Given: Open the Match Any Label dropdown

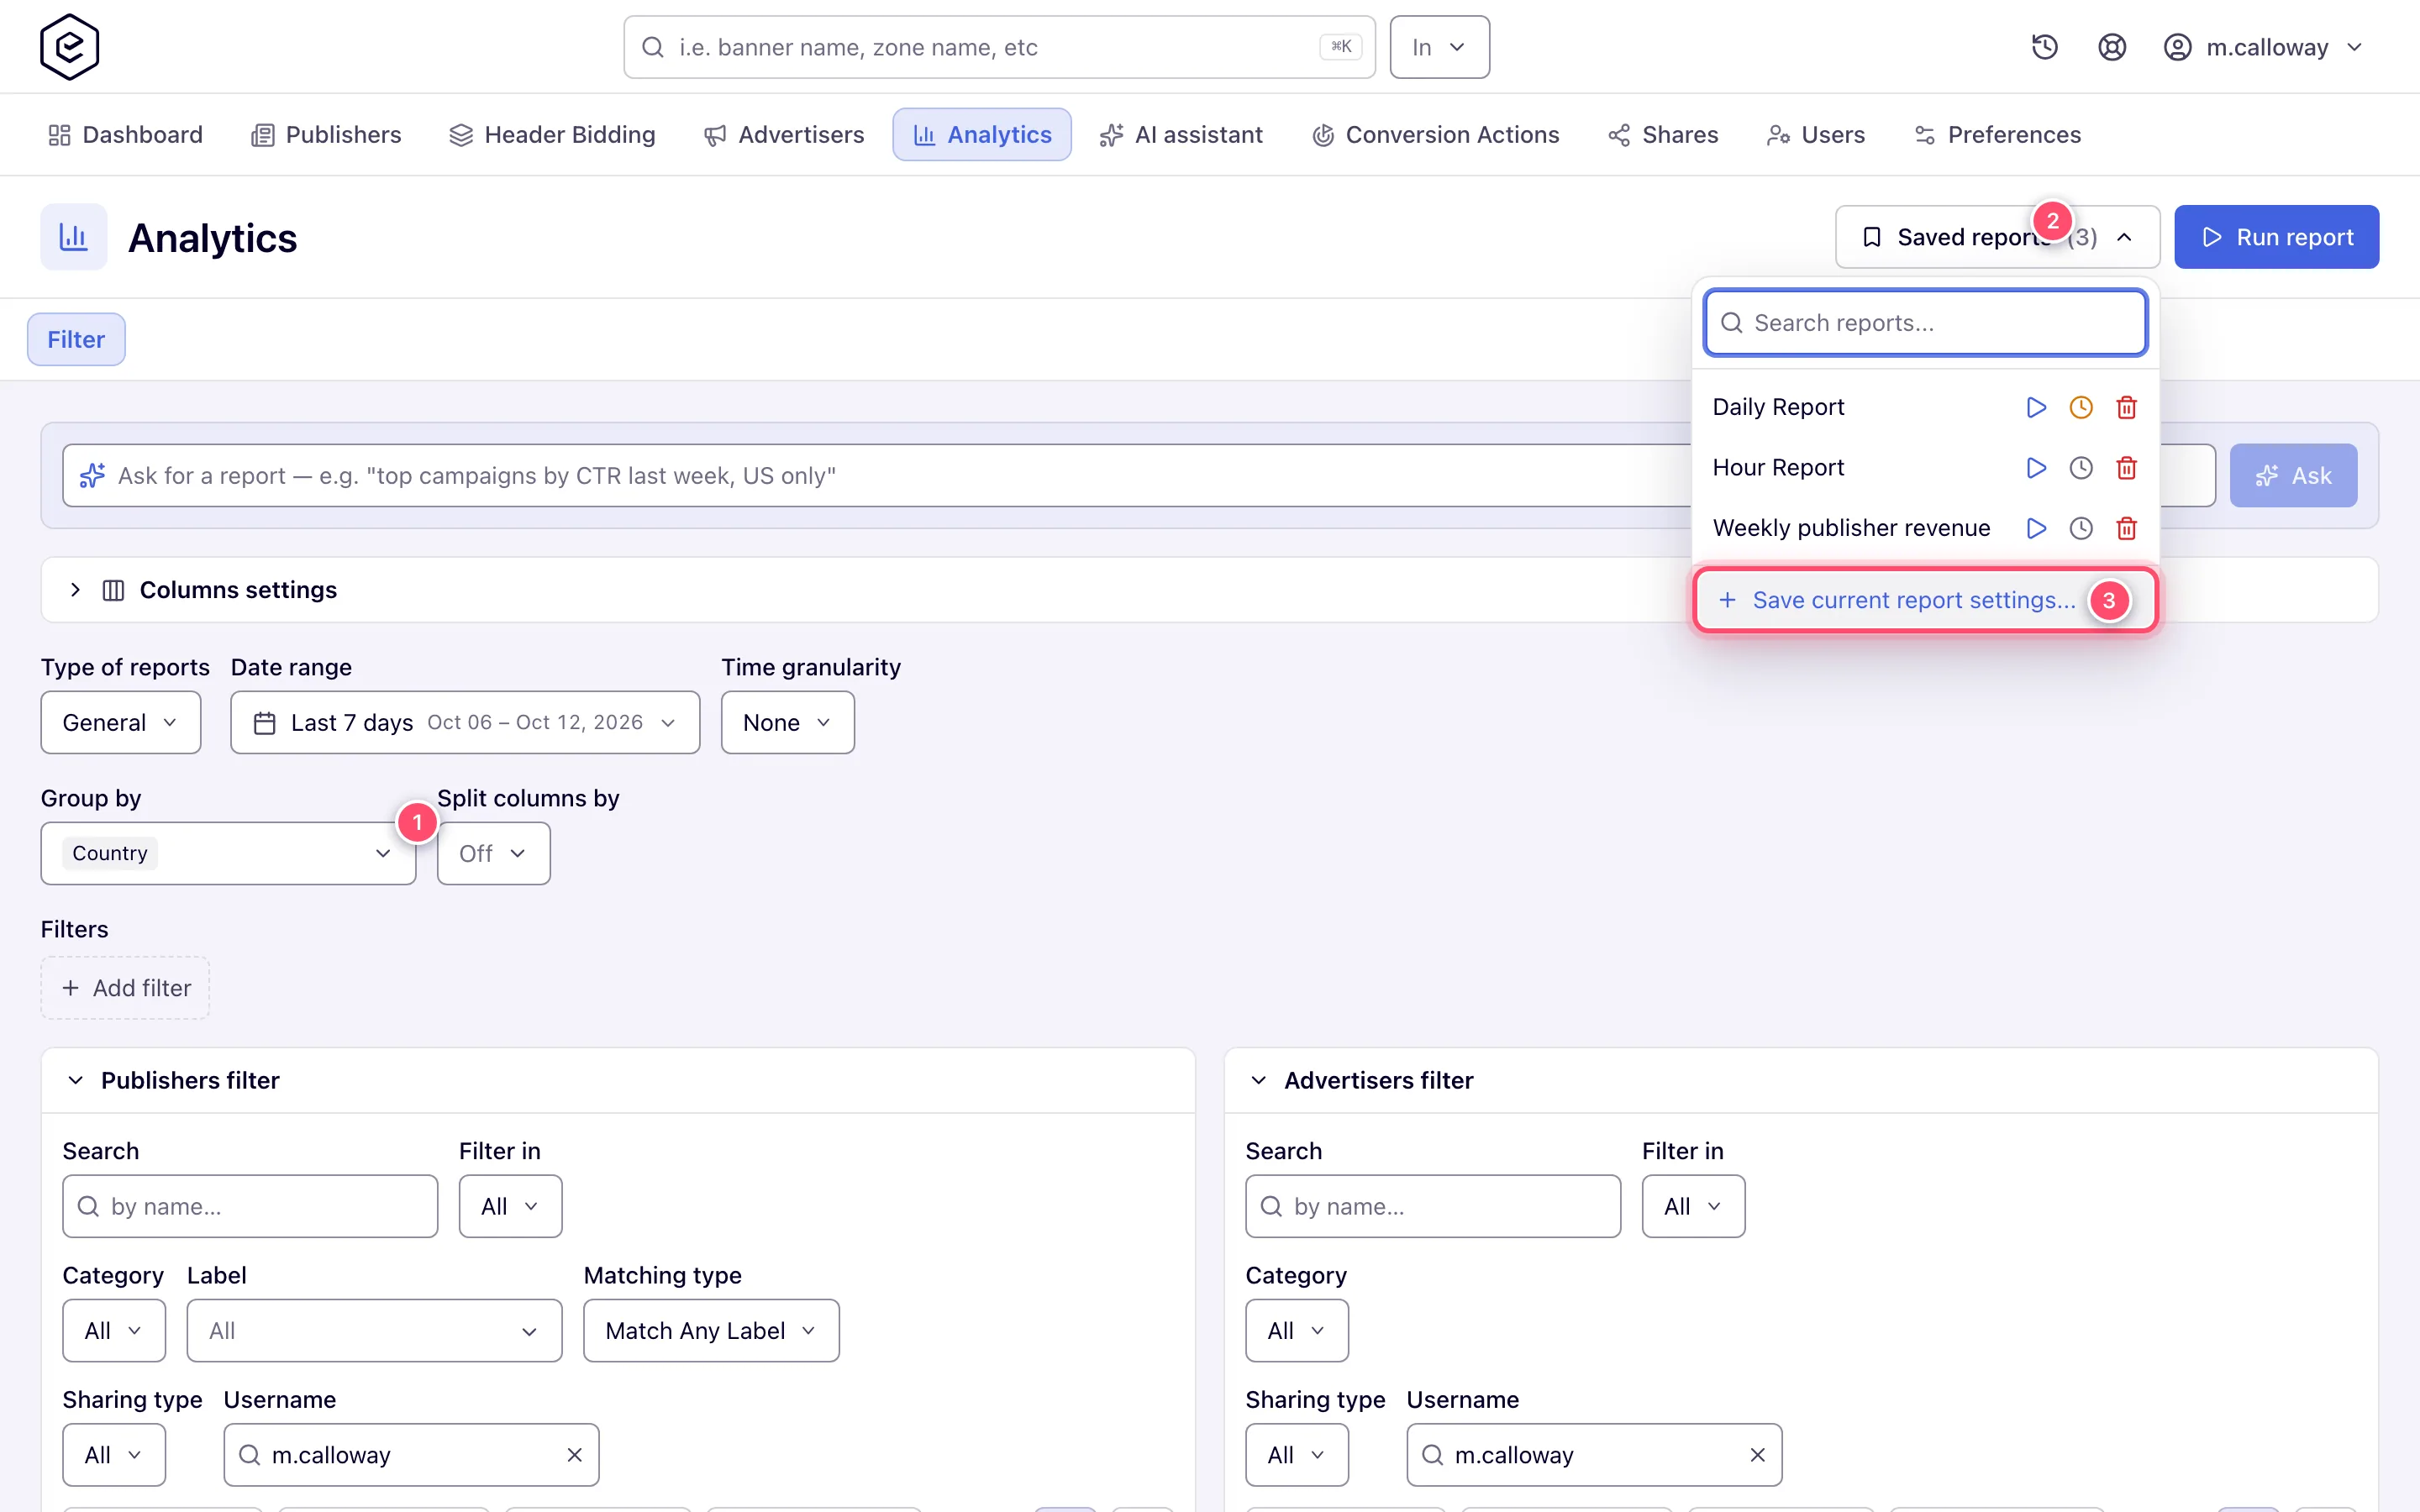Looking at the screenshot, I should pyautogui.click(x=711, y=1330).
